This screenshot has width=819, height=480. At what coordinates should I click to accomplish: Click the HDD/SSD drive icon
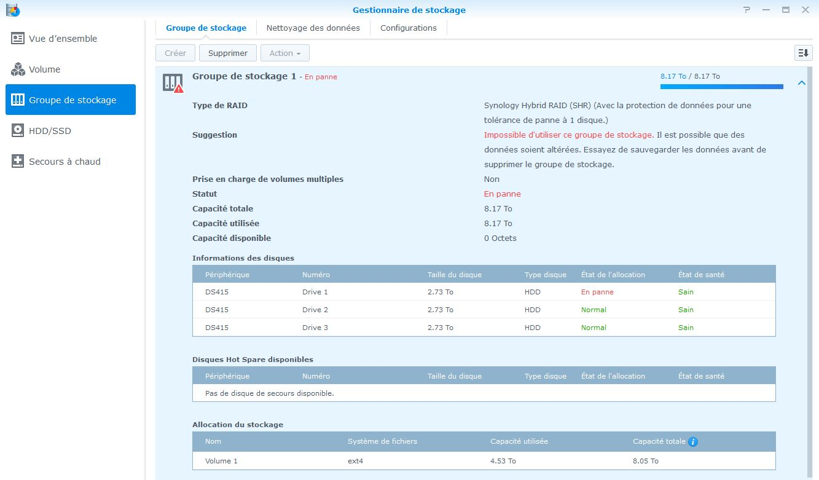click(x=18, y=131)
